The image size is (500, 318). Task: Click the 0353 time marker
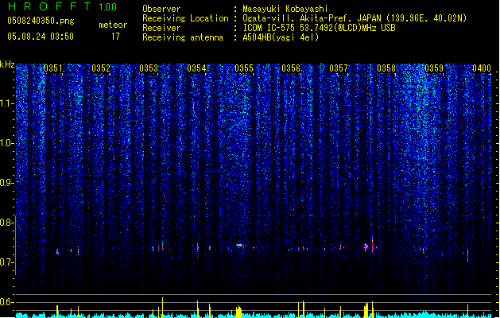pyautogui.click(x=149, y=68)
